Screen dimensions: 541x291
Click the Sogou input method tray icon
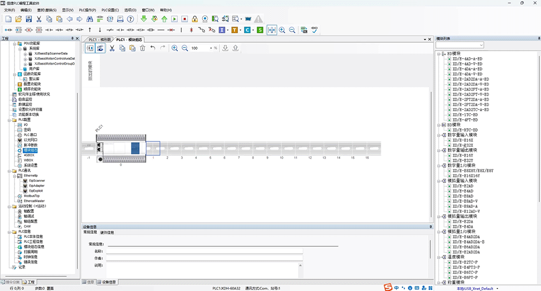tap(388, 287)
